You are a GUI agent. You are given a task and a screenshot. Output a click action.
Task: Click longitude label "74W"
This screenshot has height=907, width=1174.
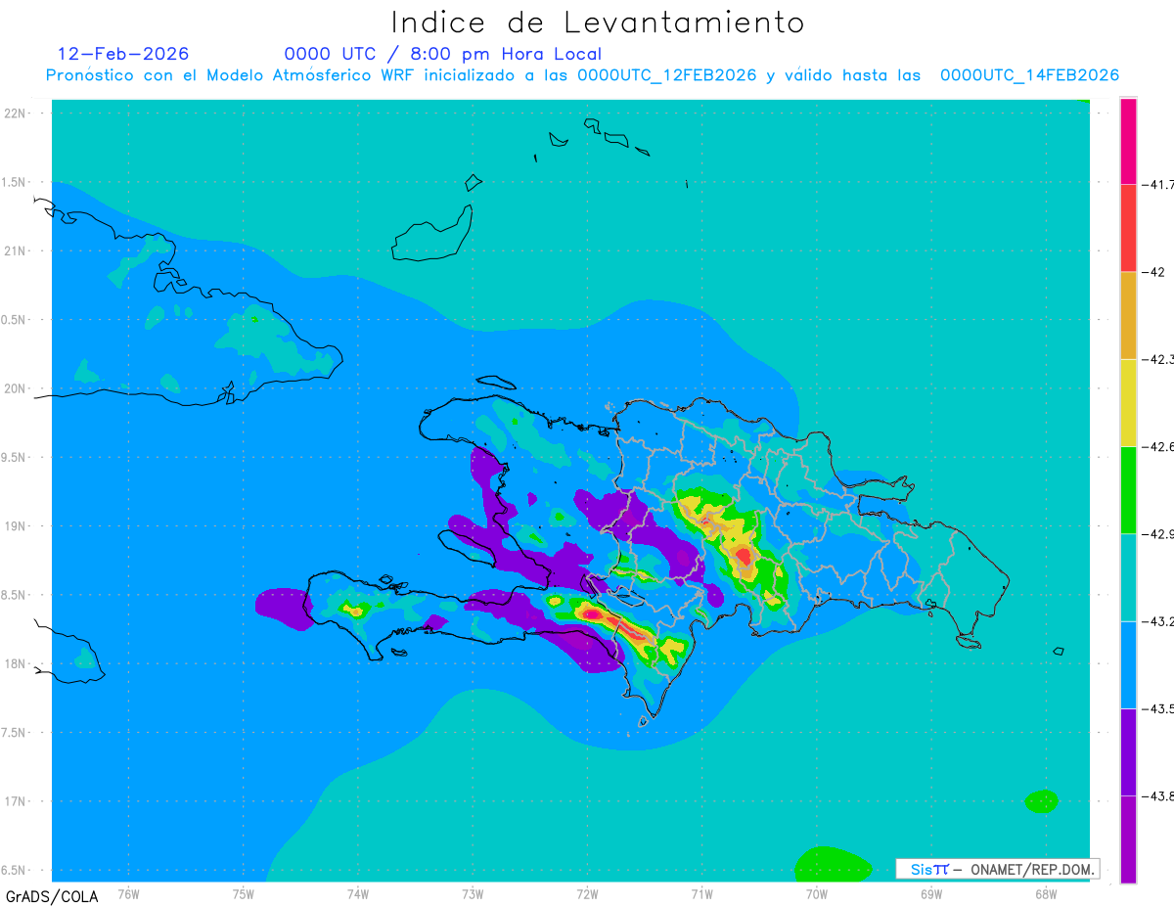click(358, 892)
